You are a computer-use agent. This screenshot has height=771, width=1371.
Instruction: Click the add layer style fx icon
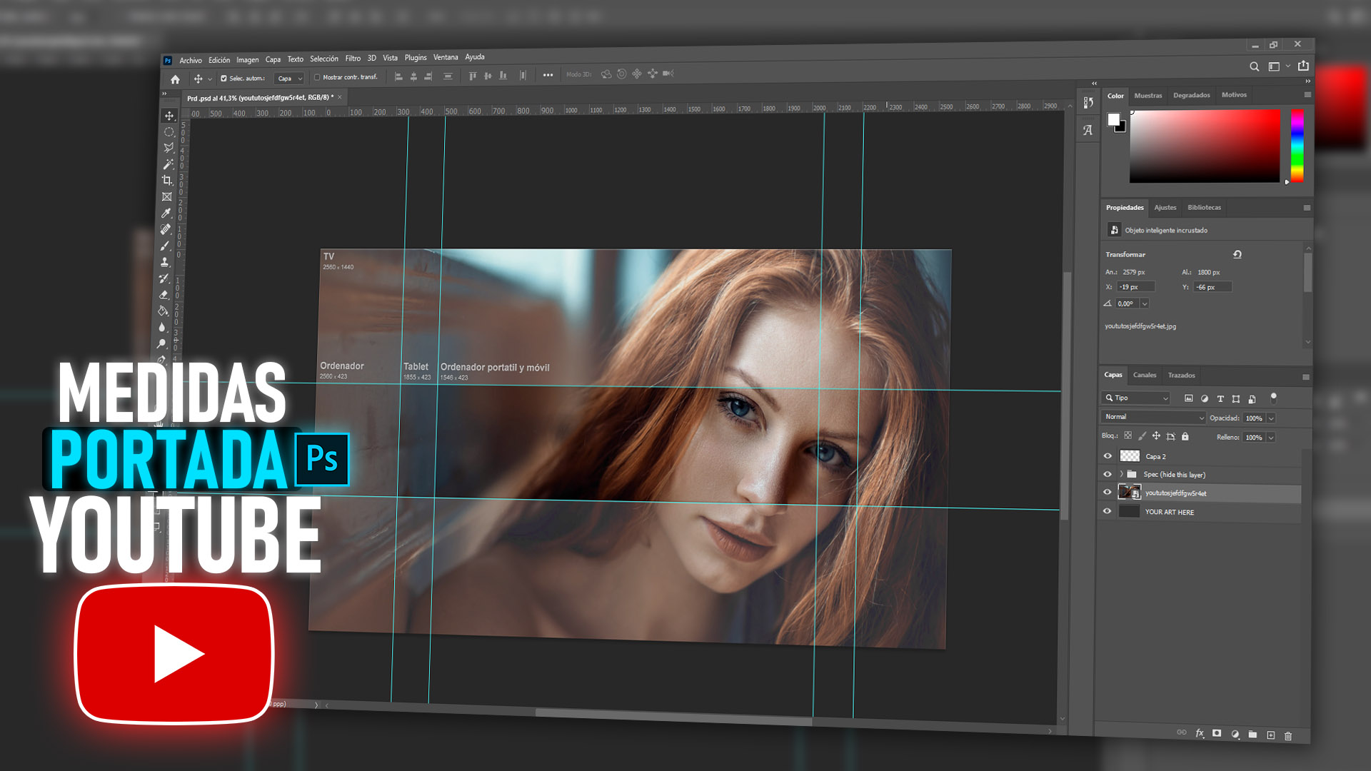(1200, 733)
